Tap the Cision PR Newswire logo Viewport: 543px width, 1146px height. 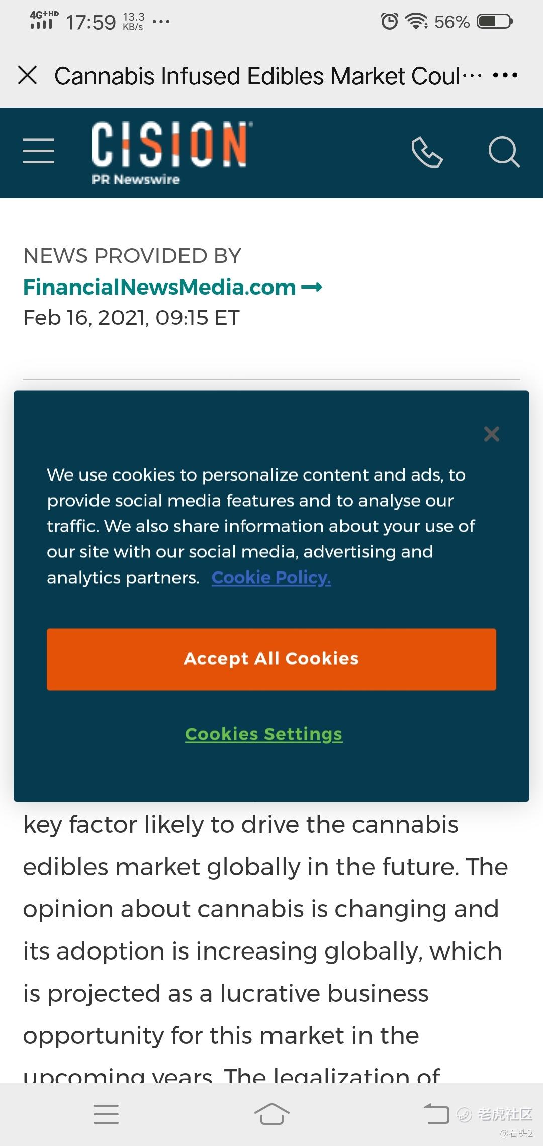(x=171, y=152)
